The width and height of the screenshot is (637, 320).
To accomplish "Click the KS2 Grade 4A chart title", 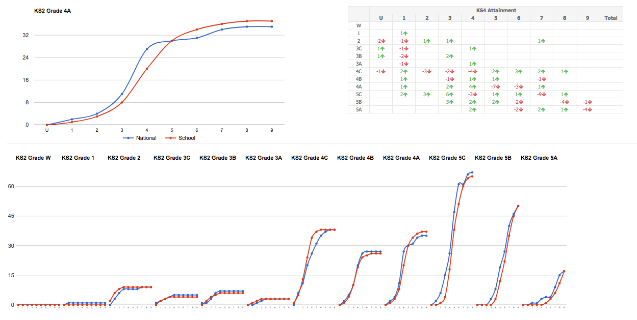I will [x=53, y=10].
